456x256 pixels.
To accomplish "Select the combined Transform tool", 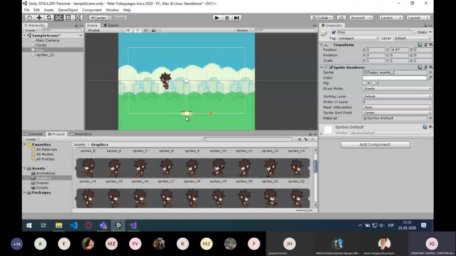I will coord(78,18).
